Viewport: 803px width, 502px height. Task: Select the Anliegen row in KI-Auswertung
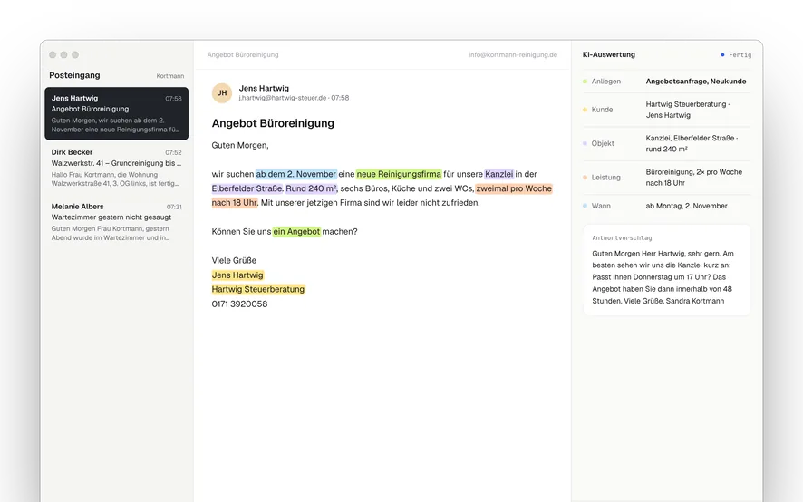667,82
